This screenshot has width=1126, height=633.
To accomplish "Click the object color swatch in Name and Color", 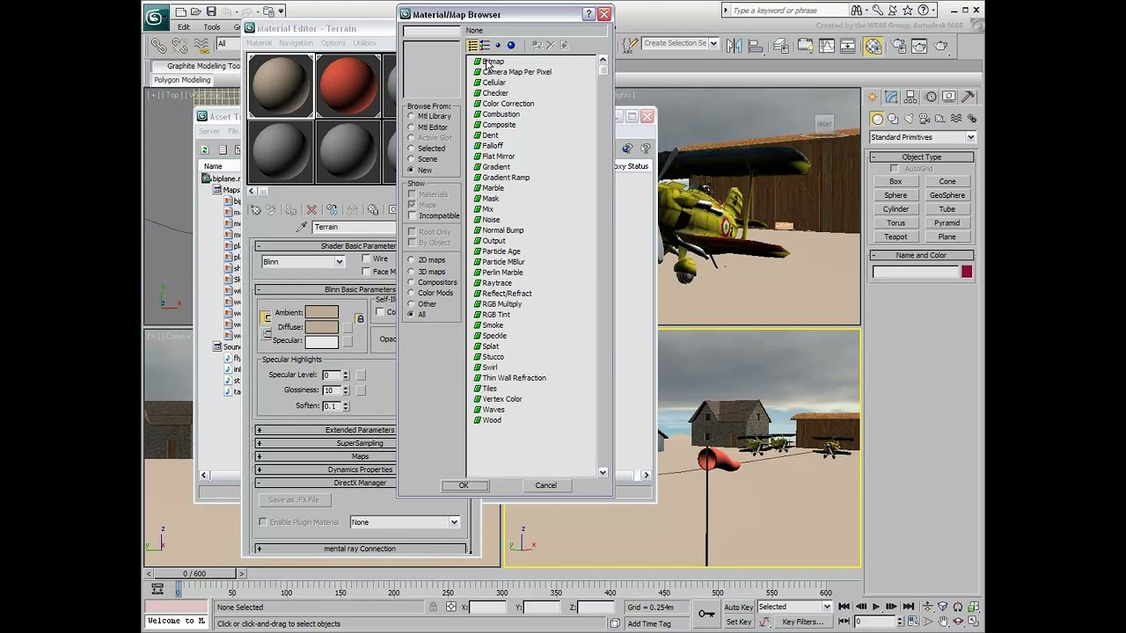I will pos(967,272).
